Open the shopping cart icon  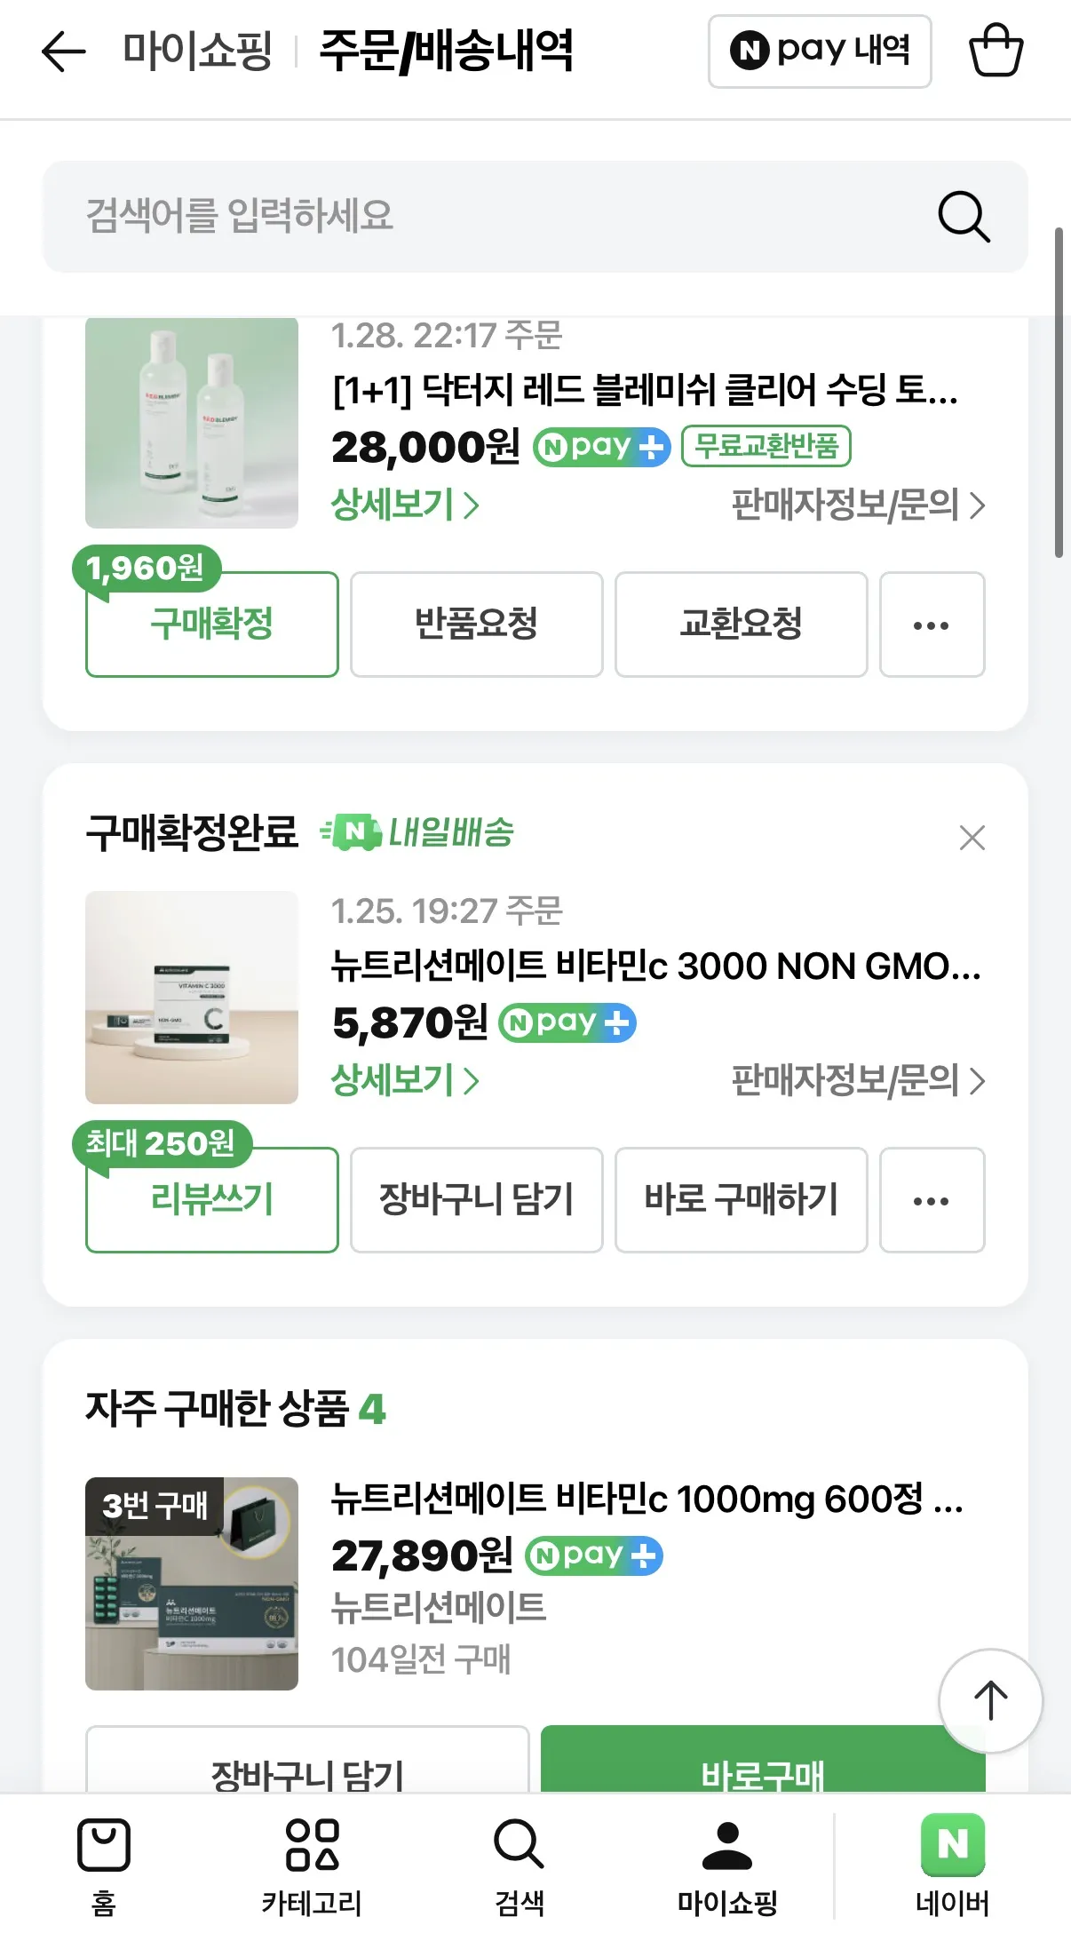coord(996,51)
